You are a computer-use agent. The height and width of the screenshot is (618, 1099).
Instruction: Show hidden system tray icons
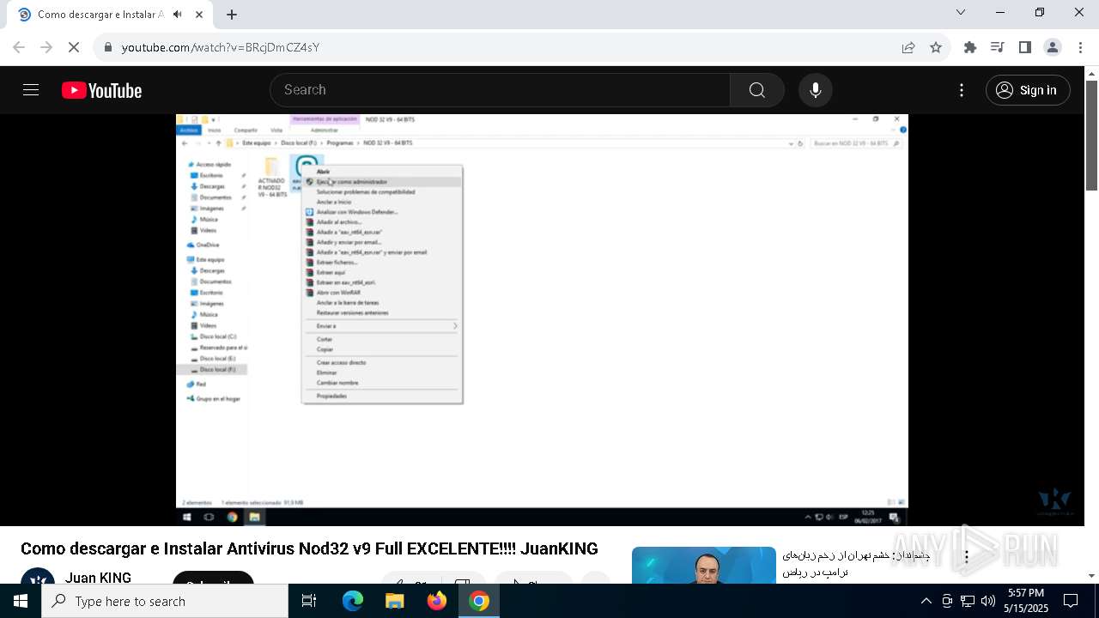point(926,601)
